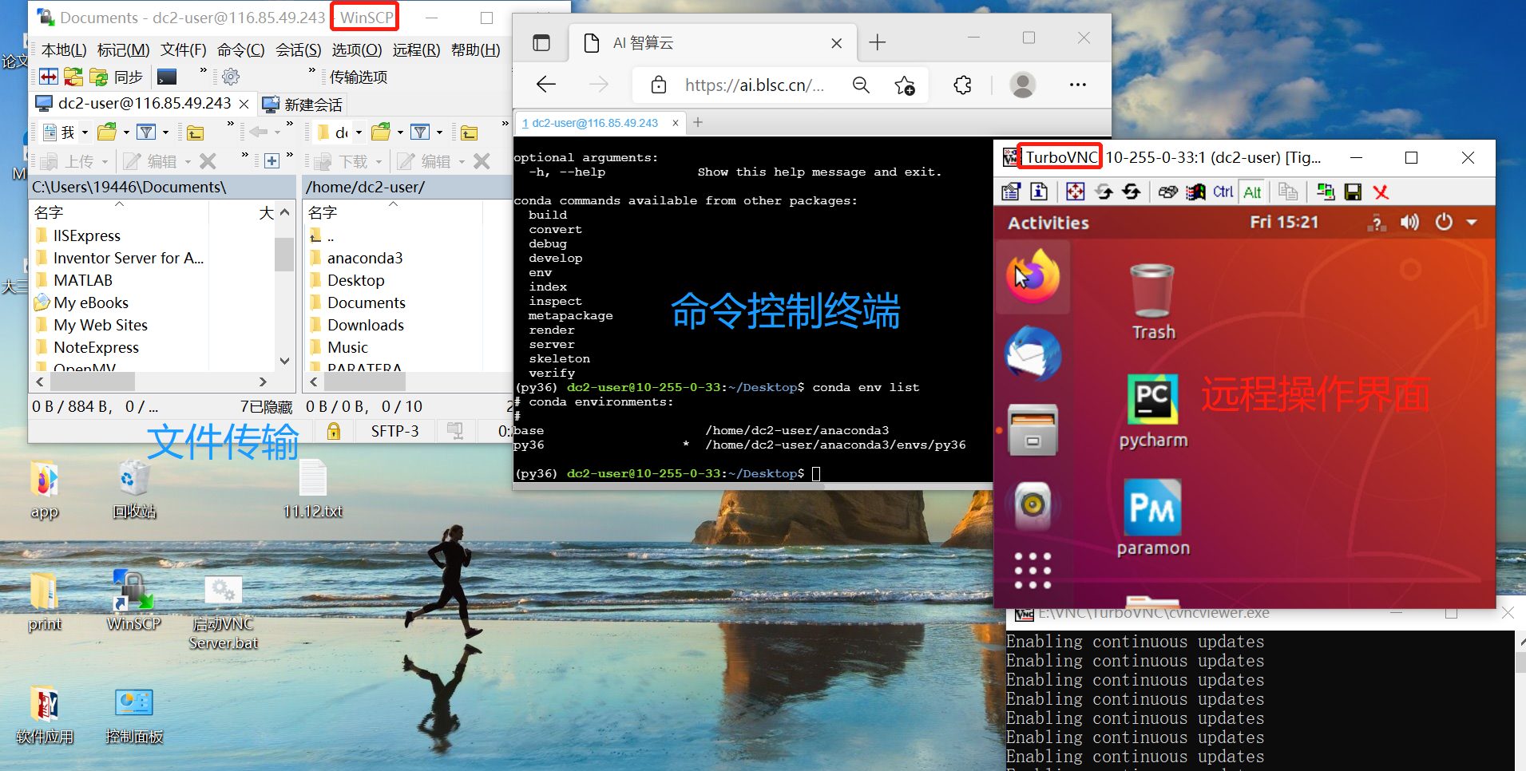Select MATLAB folder in local panel
This screenshot has height=771, width=1526.
83,280
